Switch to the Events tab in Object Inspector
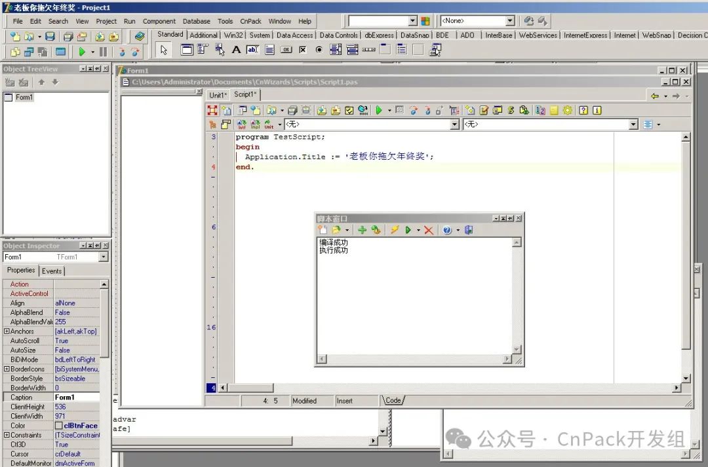 click(x=52, y=271)
